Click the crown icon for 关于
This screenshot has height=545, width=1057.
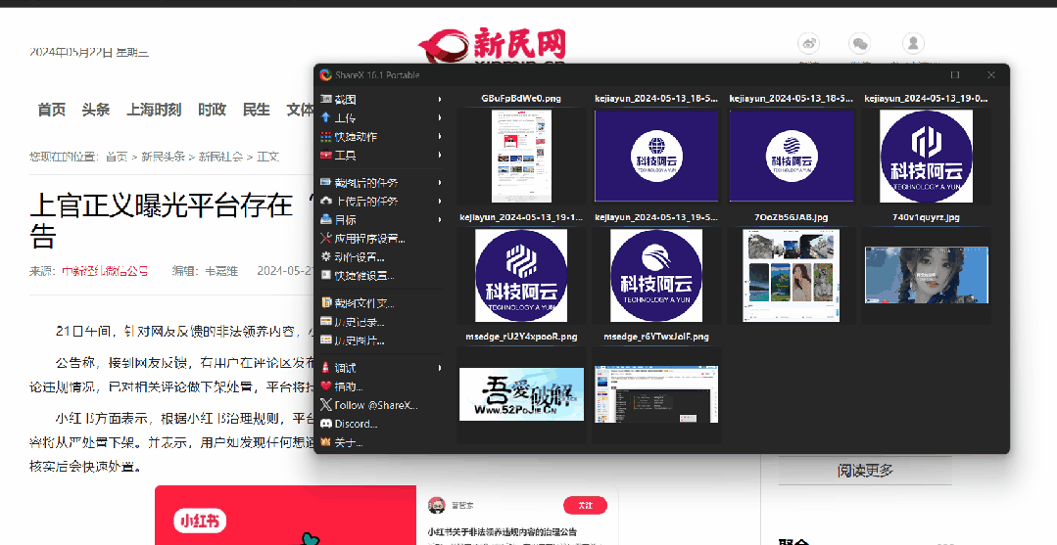(x=326, y=442)
